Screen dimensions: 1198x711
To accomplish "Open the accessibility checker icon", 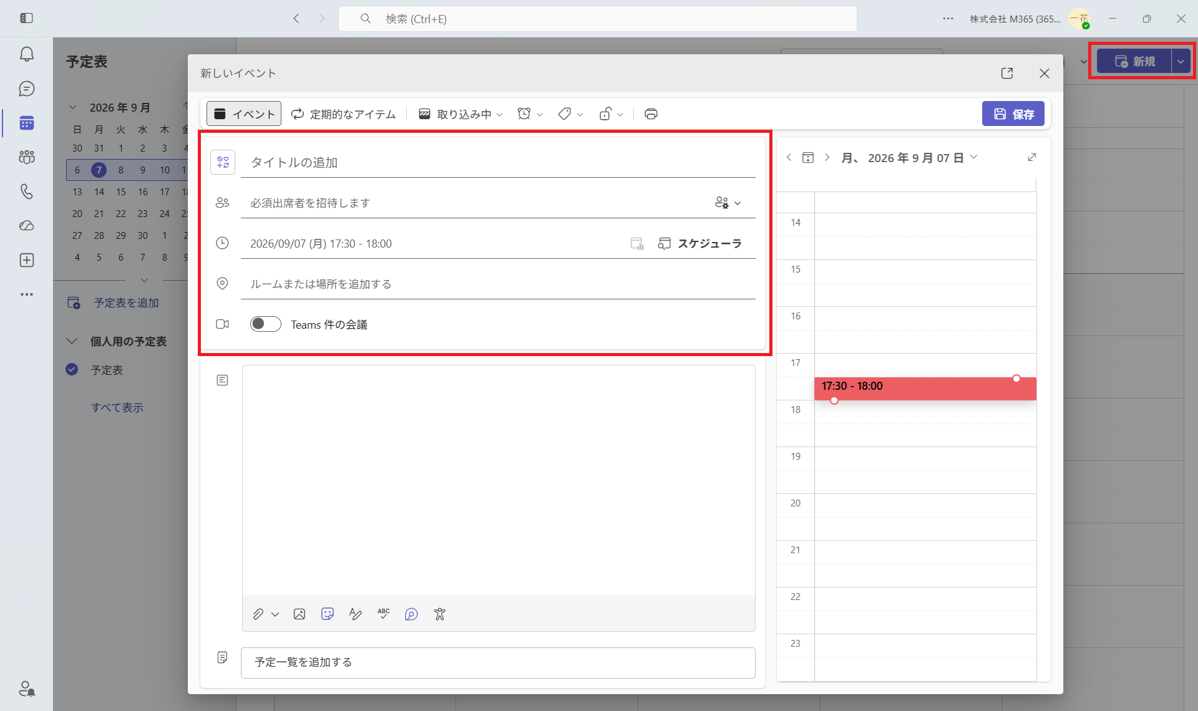I will click(x=440, y=614).
